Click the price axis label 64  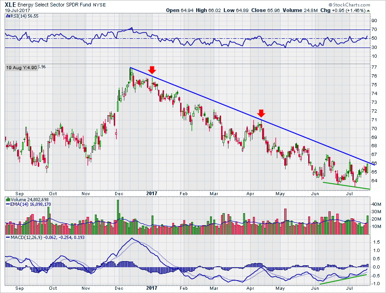pos(374,180)
